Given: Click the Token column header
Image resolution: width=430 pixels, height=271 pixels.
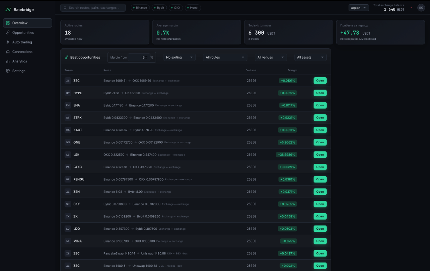Looking at the screenshot, I should (68, 70).
